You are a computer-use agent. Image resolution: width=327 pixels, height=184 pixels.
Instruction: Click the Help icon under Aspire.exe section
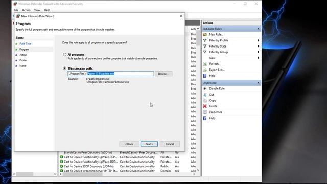(205, 118)
